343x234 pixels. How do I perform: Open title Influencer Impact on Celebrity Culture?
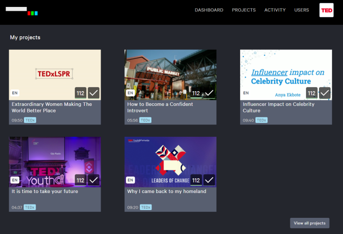(x=278, y=107)
